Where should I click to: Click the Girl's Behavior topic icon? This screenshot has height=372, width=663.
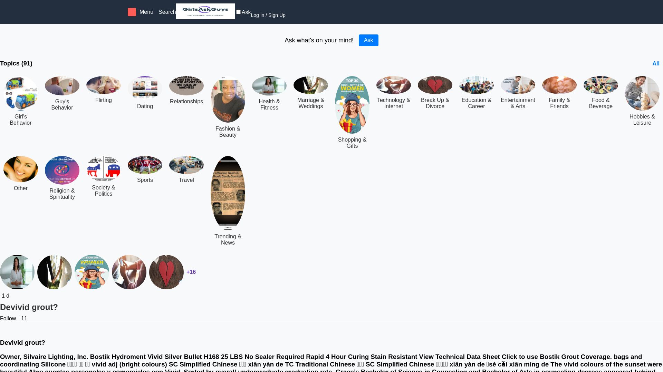coord(20,94)
